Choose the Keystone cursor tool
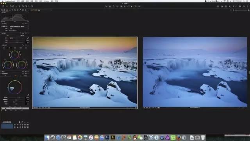The width and height of the screenshot is (250, 141). click(x=125, y=6)
